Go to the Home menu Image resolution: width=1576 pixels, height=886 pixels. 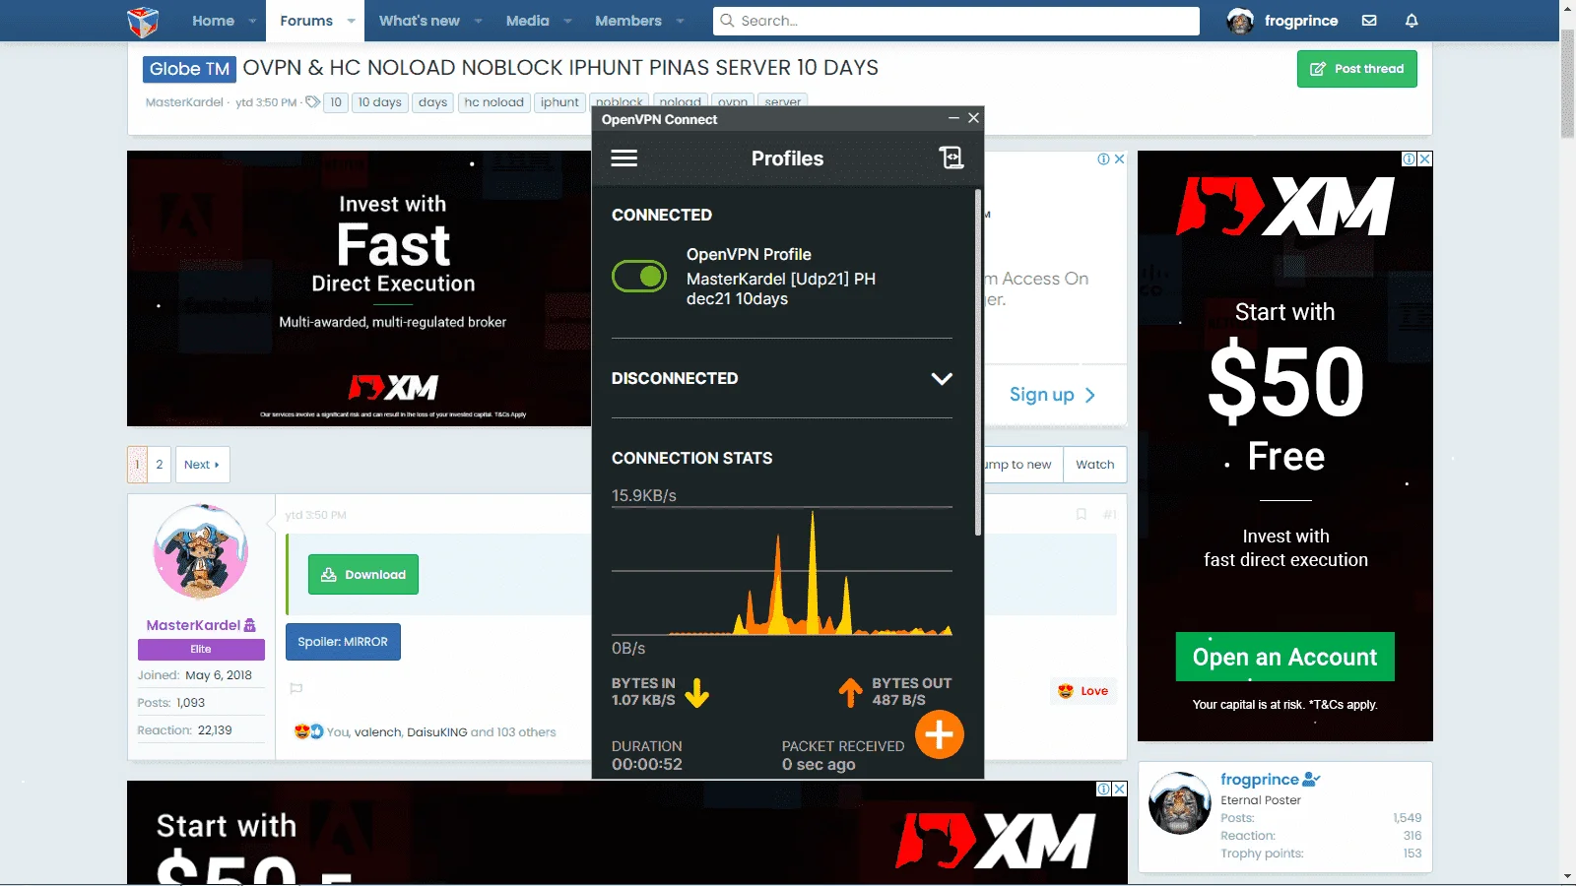point(213,21)
